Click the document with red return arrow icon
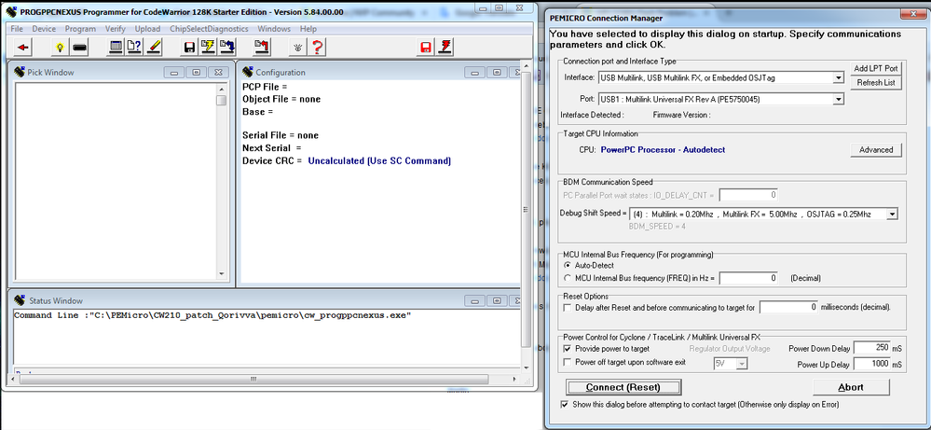 coord(263,47)
